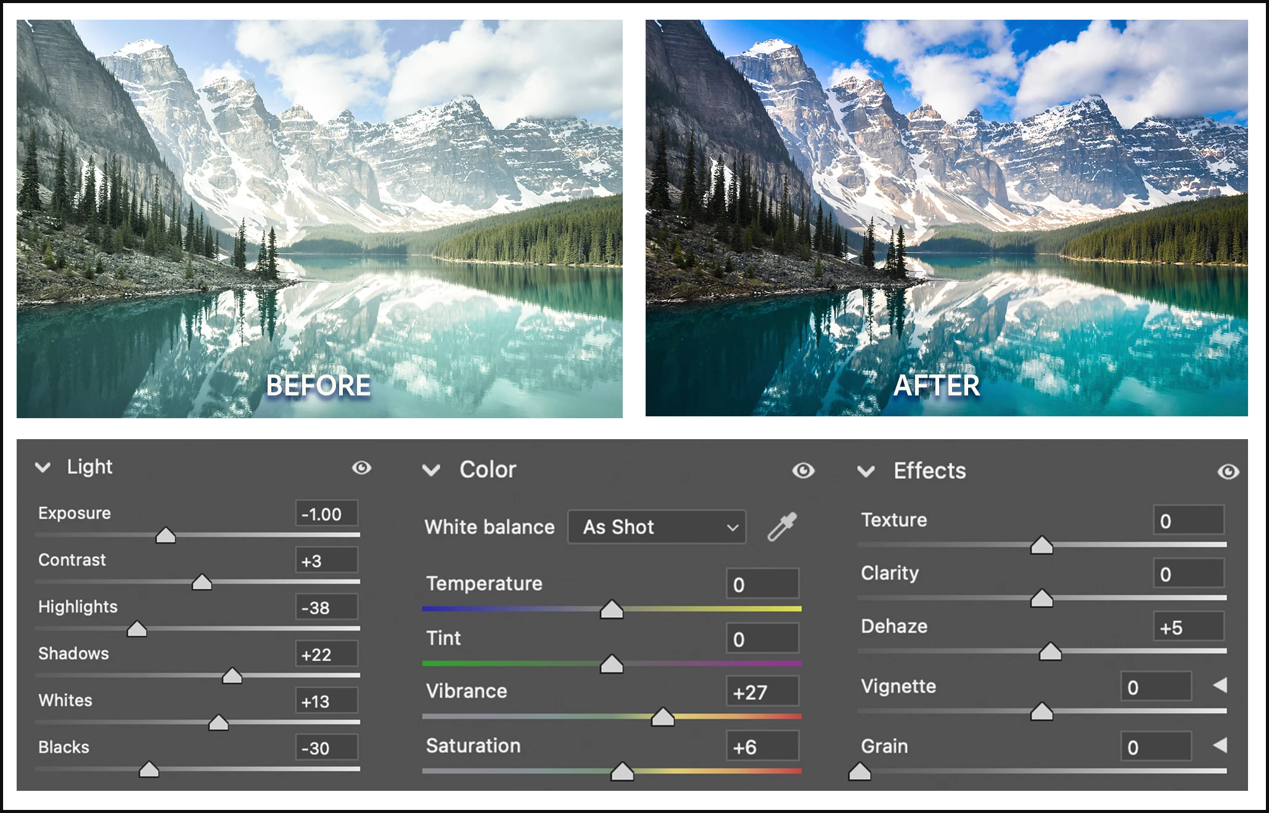
Task: Open the White balance As Shot dropdown
Action: tap(656, 527)
